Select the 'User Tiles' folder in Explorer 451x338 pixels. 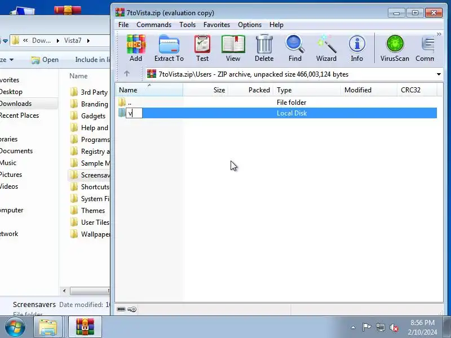[x=90, y=222]
